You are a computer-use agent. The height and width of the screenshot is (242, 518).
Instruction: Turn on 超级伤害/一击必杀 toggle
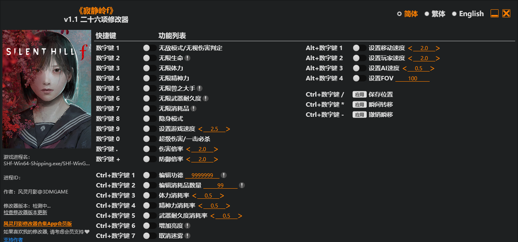click(x=149, y=139)
